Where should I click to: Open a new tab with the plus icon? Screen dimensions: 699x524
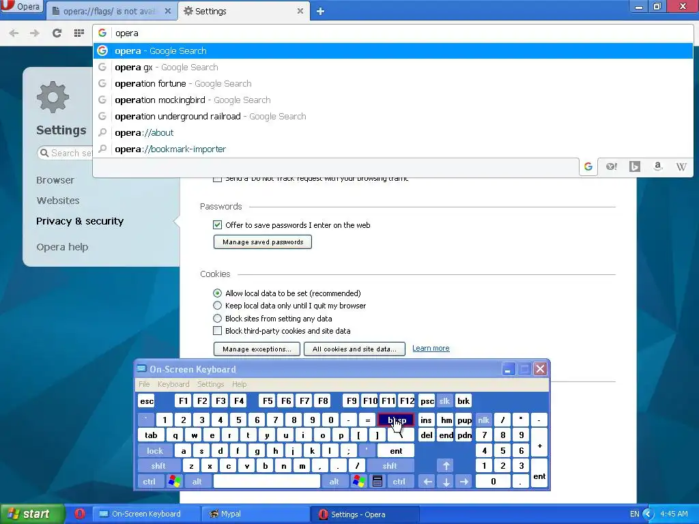[320, 11]
